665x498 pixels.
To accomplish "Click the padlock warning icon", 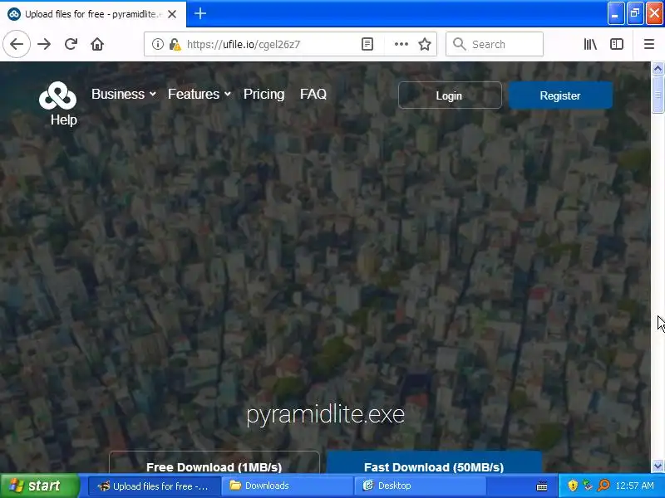I will coord(175,44).
